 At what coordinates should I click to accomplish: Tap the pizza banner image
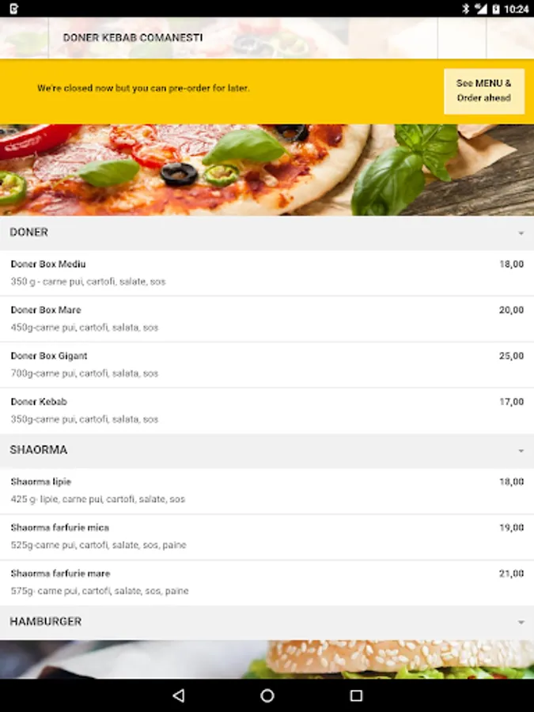267,170
